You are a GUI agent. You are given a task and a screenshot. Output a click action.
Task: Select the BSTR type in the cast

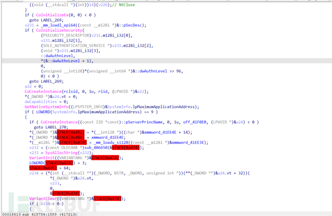click(x=119, y=173)
